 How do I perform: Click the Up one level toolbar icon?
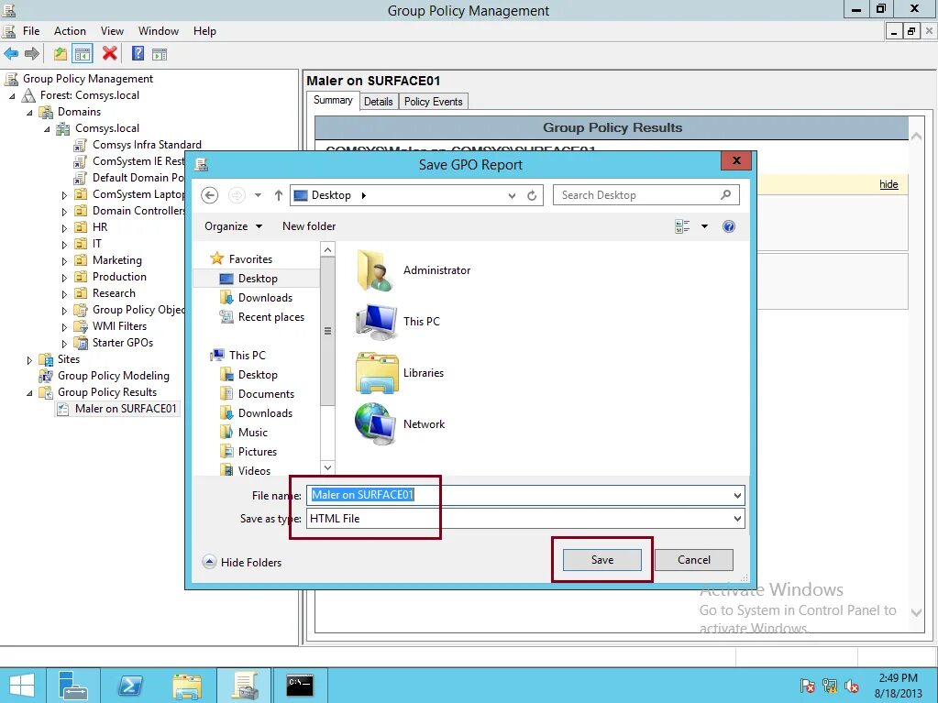(60, 54)
